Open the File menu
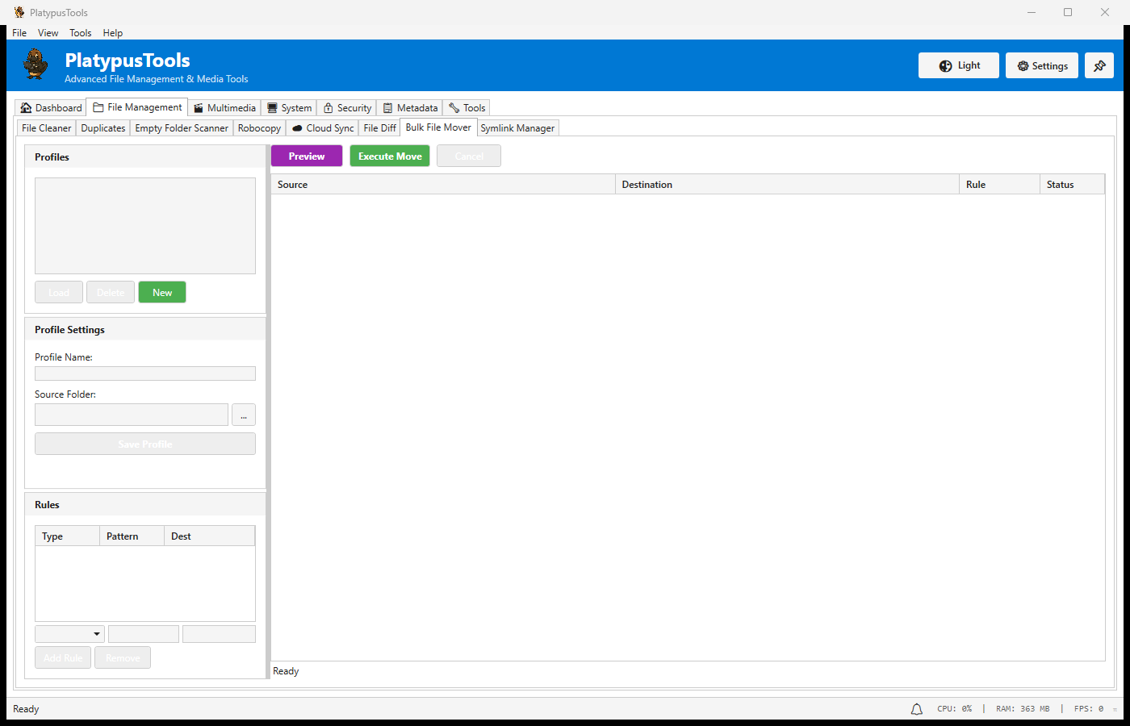1130x726 pixels. click(19, 33)
